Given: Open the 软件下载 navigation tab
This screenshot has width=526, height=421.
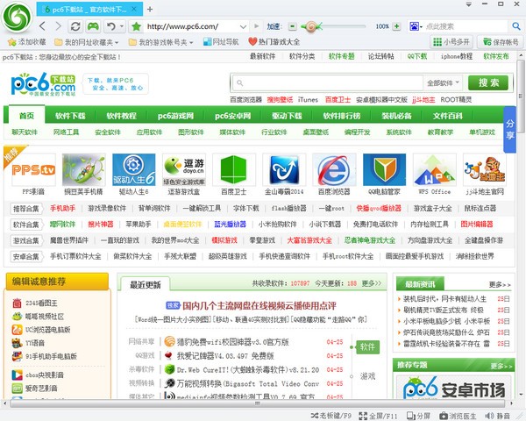Looking at the screenshot, I should coord(70,116).
